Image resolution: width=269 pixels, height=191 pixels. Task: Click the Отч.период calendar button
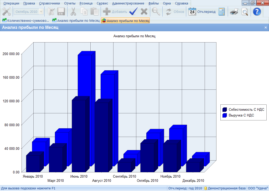point(202,12)
